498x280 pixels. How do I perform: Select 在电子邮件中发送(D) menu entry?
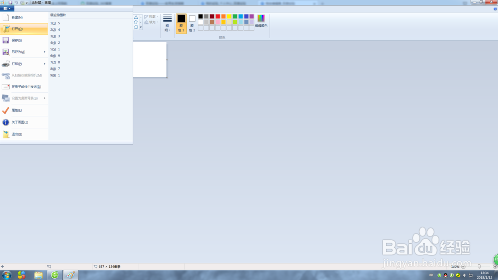click(x=24, y=87)
